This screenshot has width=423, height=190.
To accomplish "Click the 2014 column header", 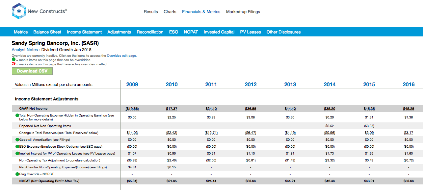I will coord(330,85).
